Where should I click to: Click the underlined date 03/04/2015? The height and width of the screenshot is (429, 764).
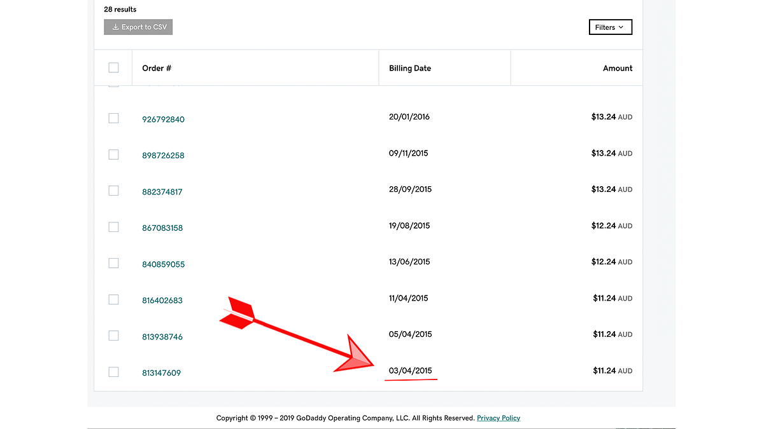tap(410, 371)
